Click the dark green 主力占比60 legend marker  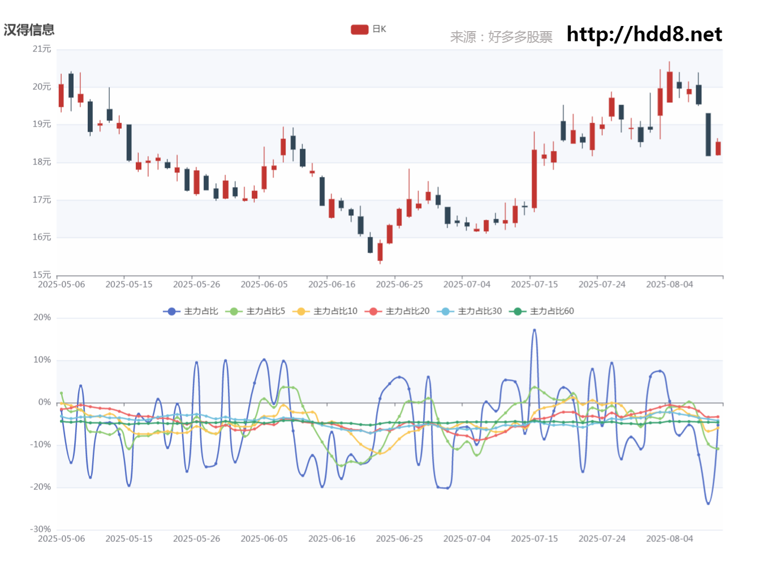click(x=517, y=311)
